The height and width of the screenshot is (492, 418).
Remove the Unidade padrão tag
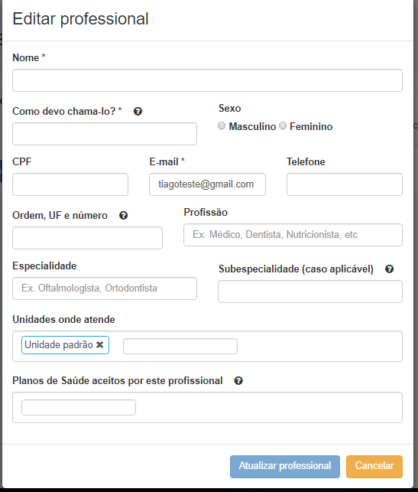coord(99,345)
